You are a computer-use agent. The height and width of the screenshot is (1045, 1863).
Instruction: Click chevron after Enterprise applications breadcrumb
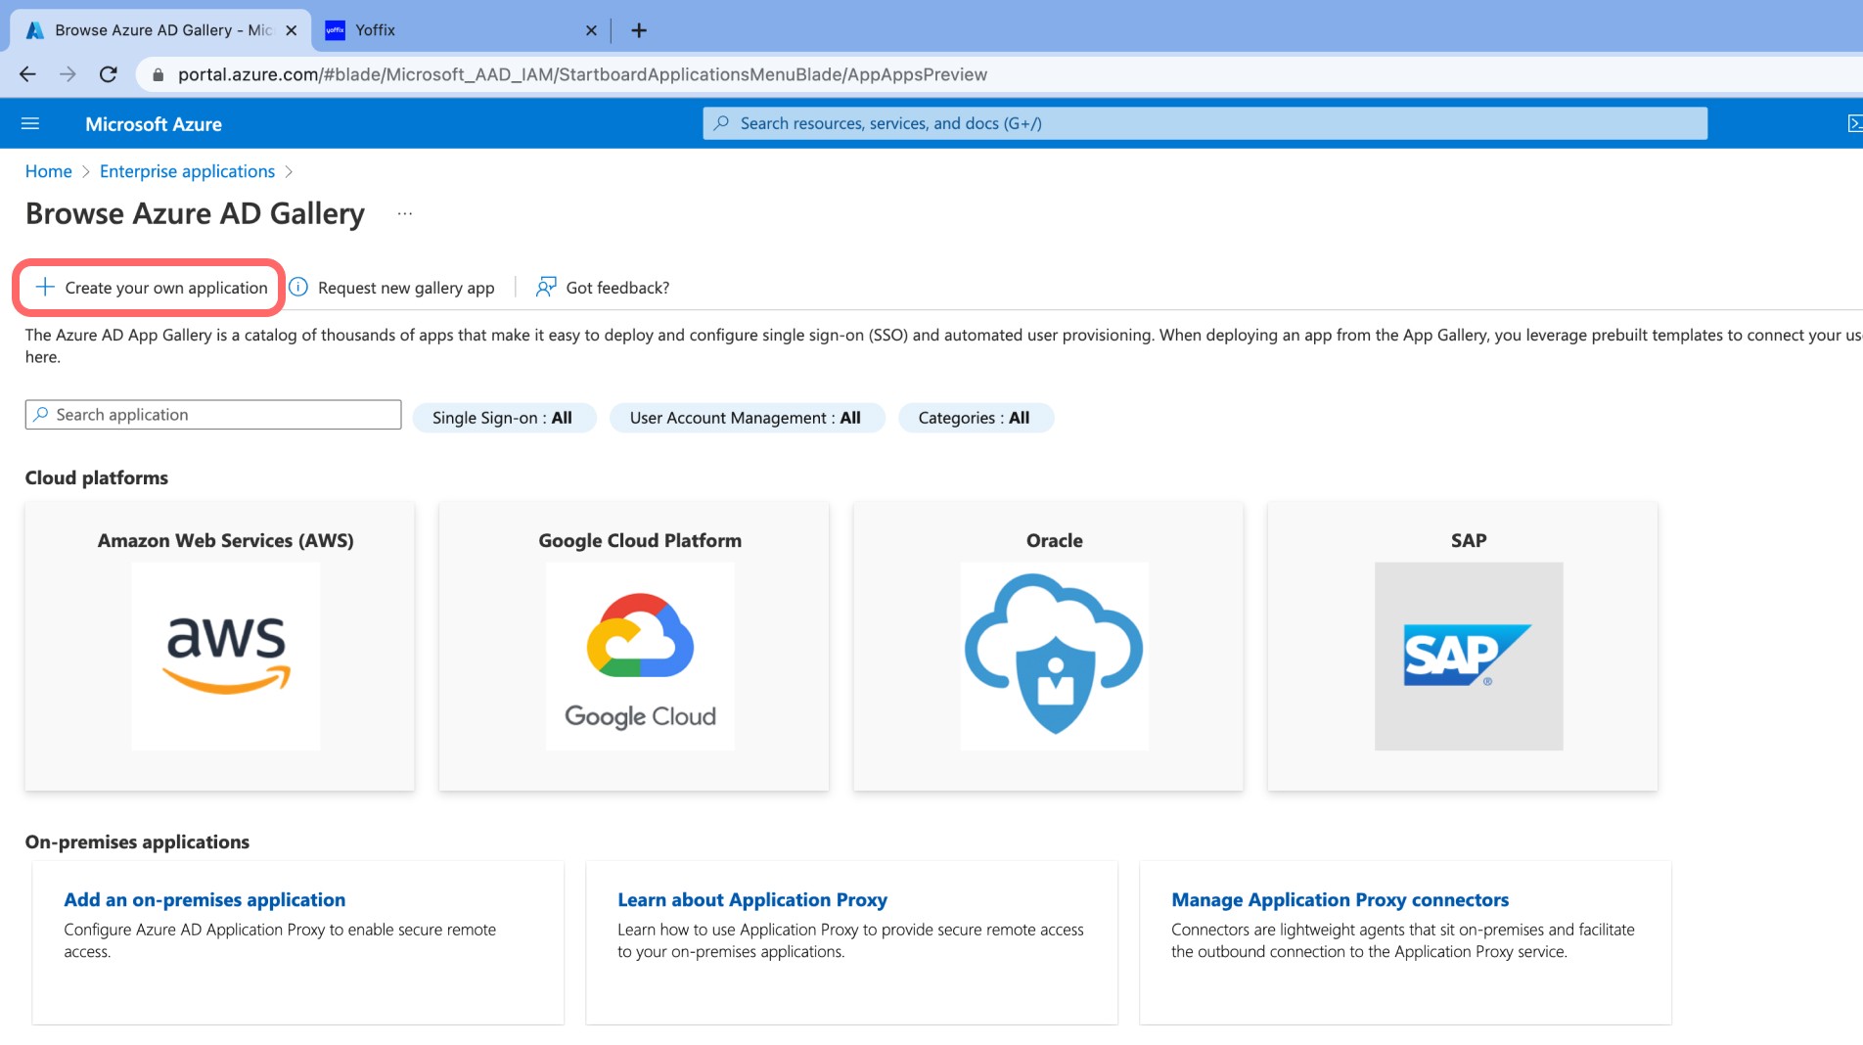point(289,172)
